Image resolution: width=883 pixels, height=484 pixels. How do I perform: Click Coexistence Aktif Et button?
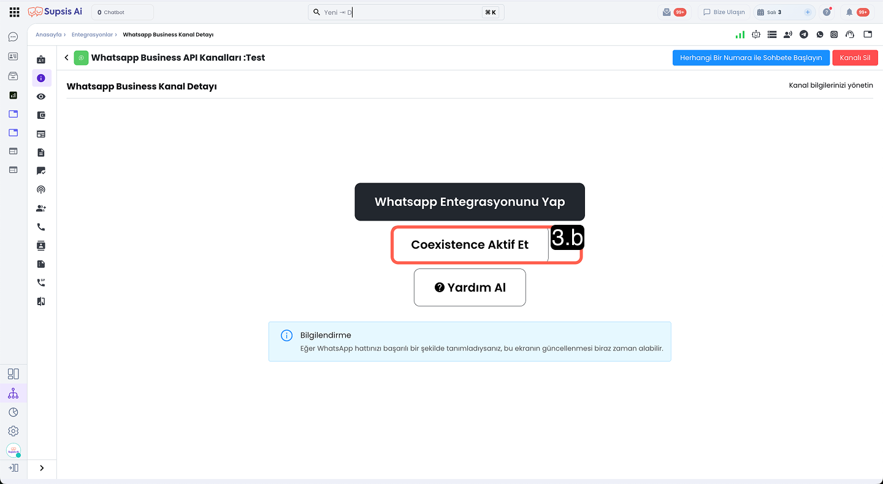470,245
